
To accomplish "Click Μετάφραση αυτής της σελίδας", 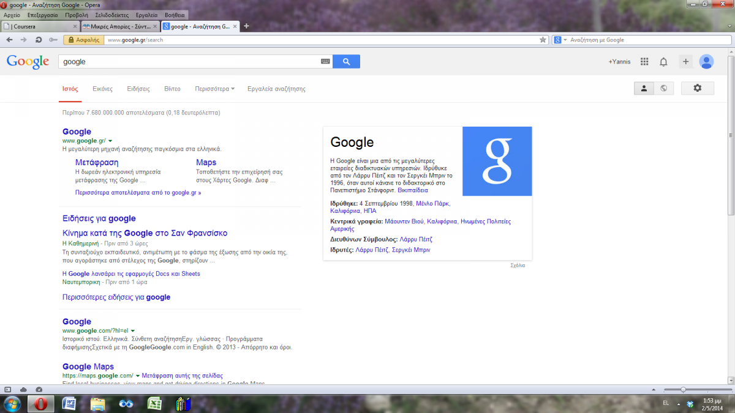I will coord(183,376).
